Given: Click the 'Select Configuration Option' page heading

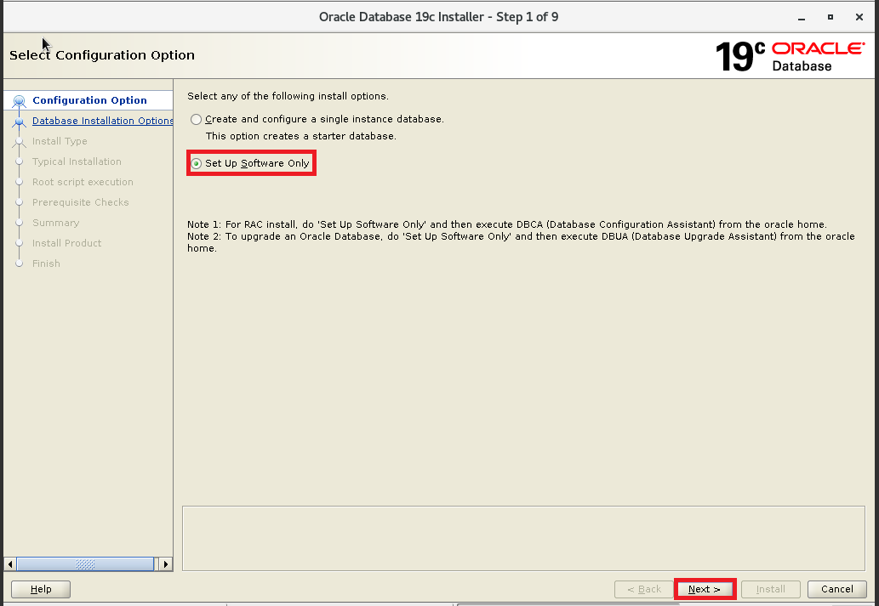Looking at the screenshot, I should tap(102, 55).
